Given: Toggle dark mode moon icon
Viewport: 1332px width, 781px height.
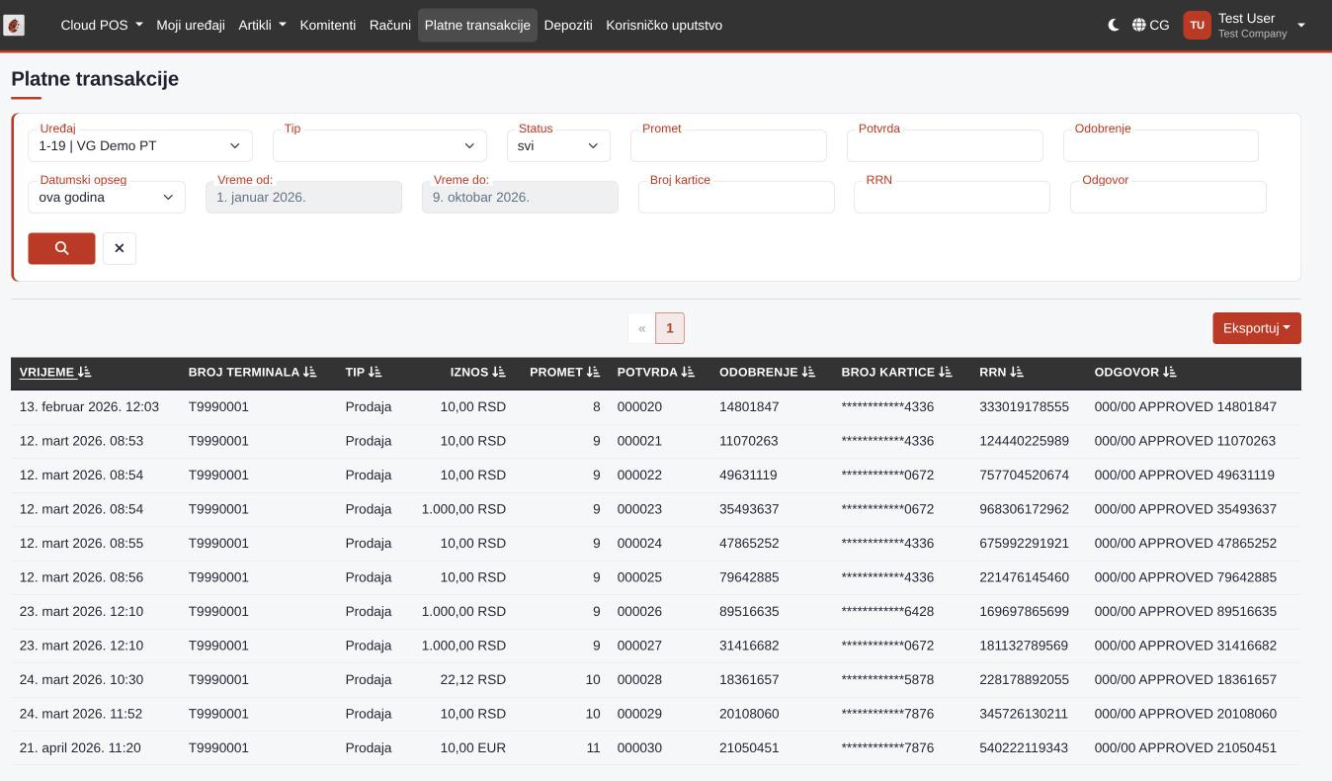Looking at the screenshot, I should point(1114,25).
